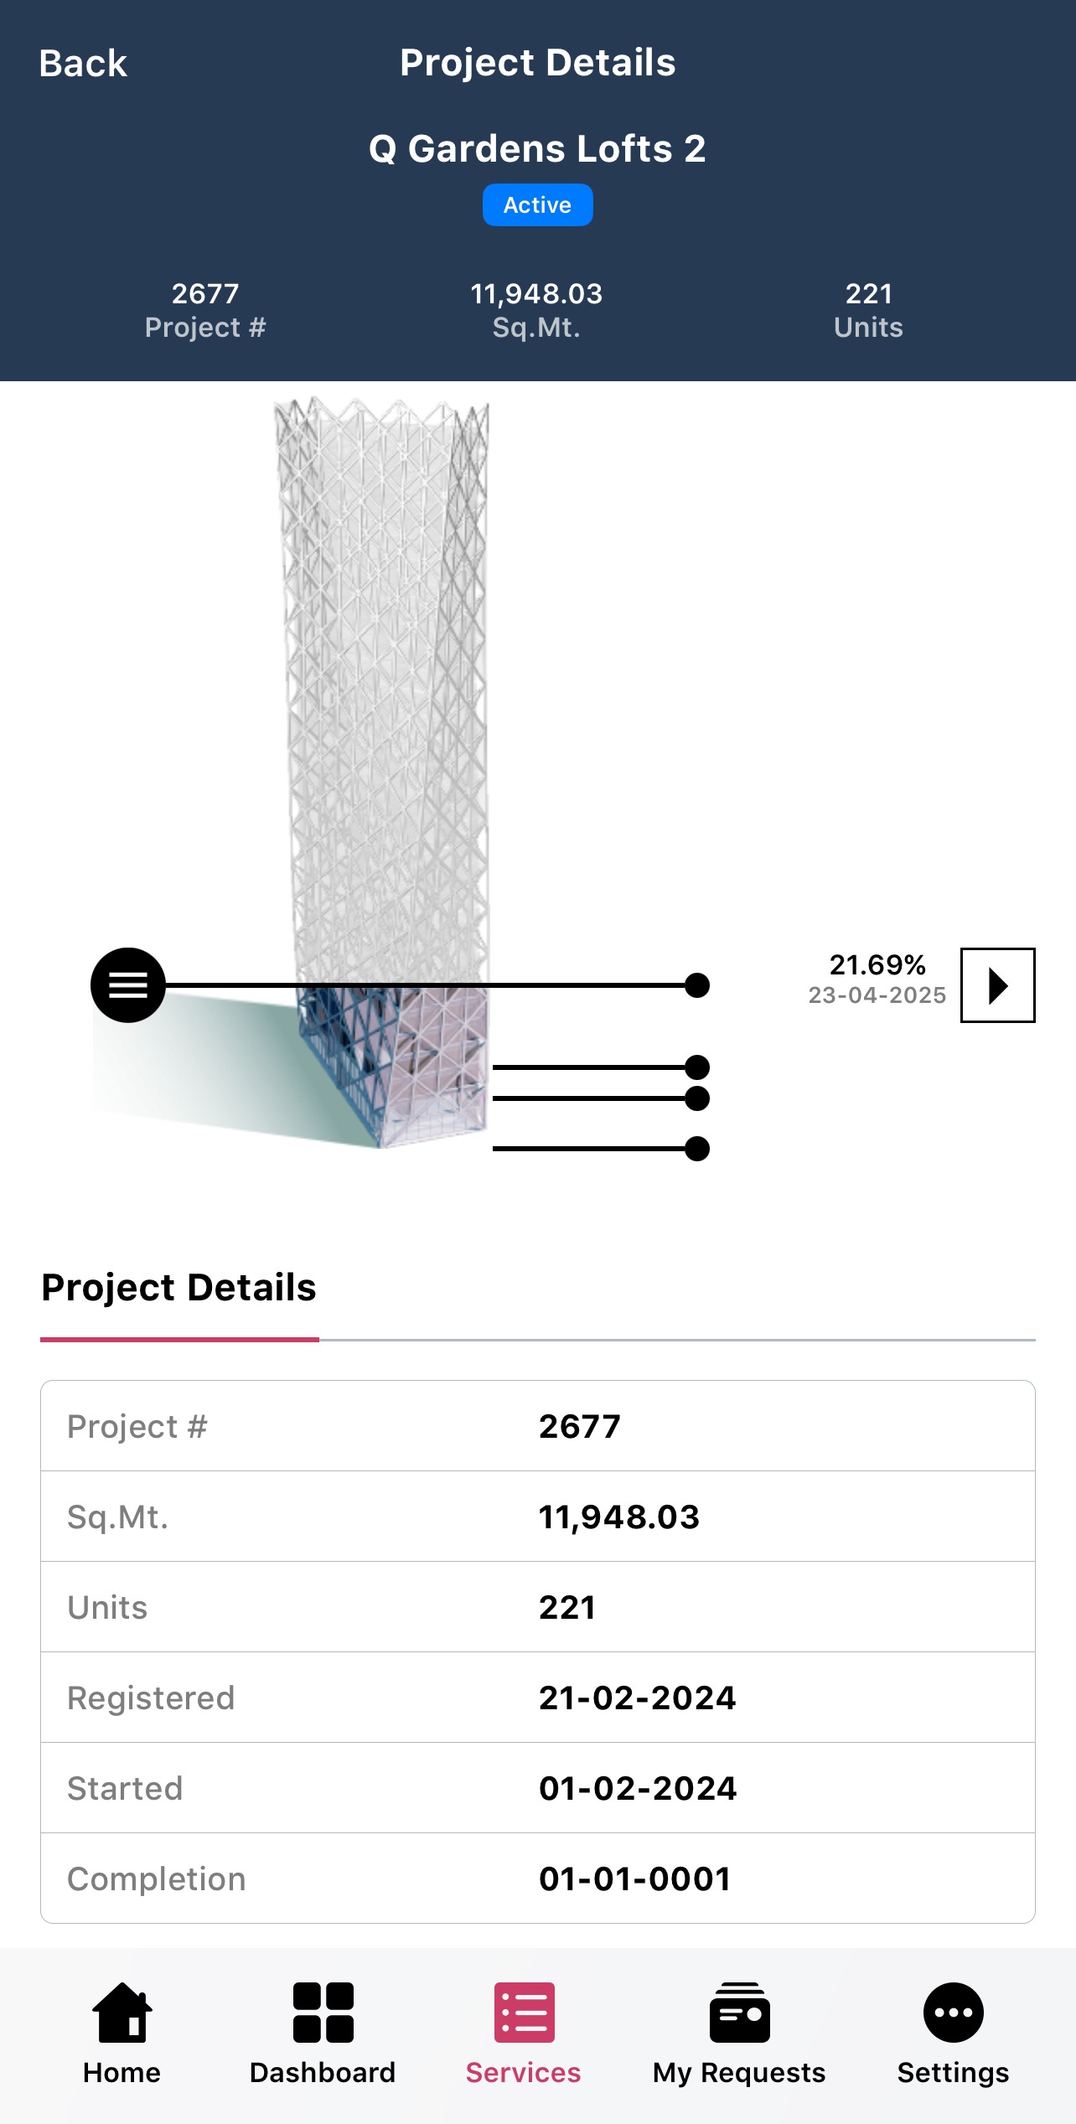Image resolution: width=1076 pixels, height=2124 pixels.
Task: Select the Services list icon
Action: [x=524, y=2013]
